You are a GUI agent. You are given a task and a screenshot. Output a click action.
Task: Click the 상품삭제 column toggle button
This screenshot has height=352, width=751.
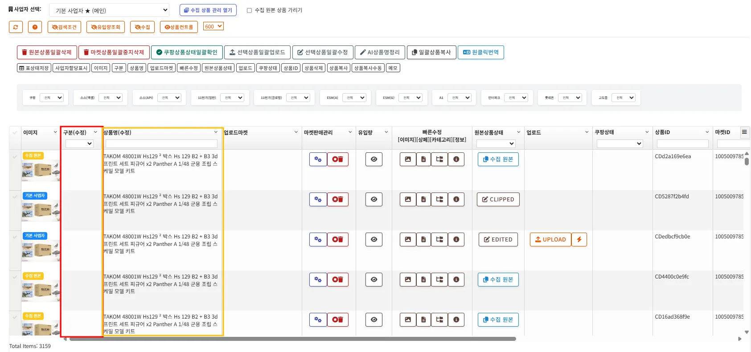click(314, 68)
